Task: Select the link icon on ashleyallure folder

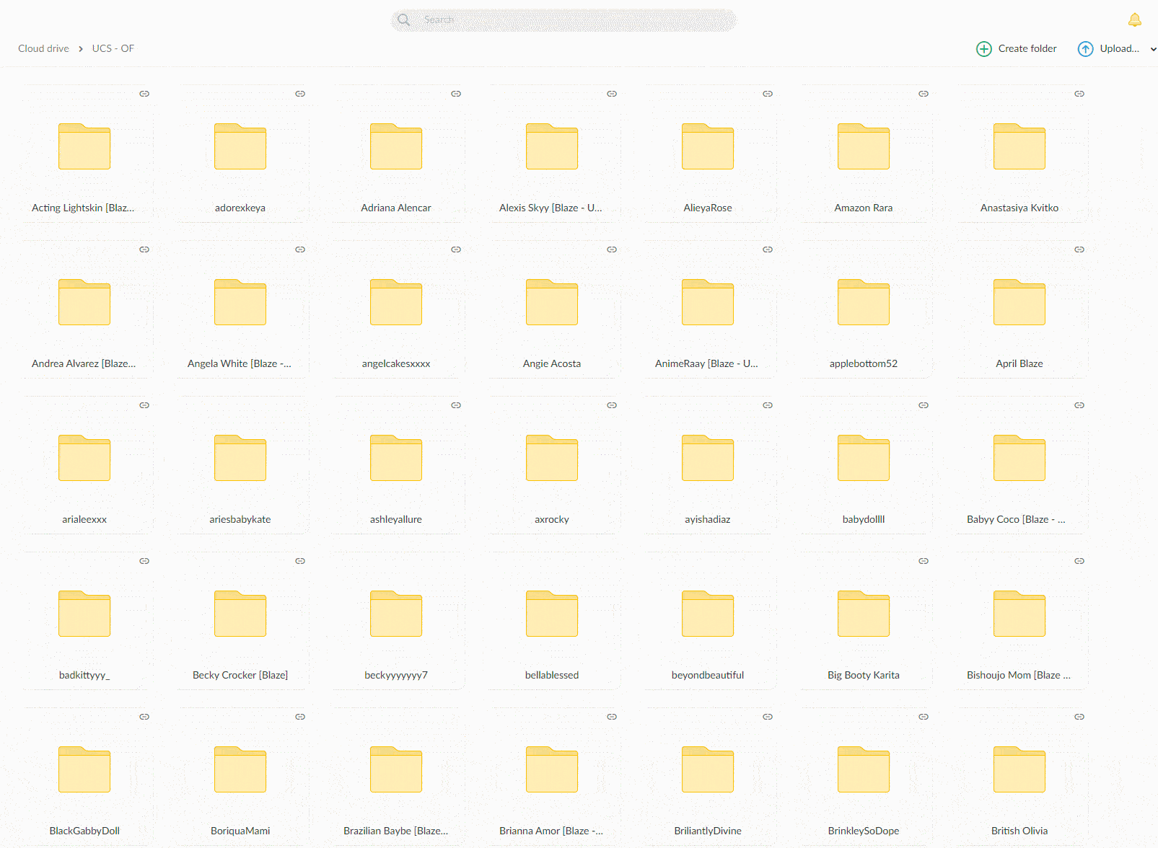Action: pos(456,405)
